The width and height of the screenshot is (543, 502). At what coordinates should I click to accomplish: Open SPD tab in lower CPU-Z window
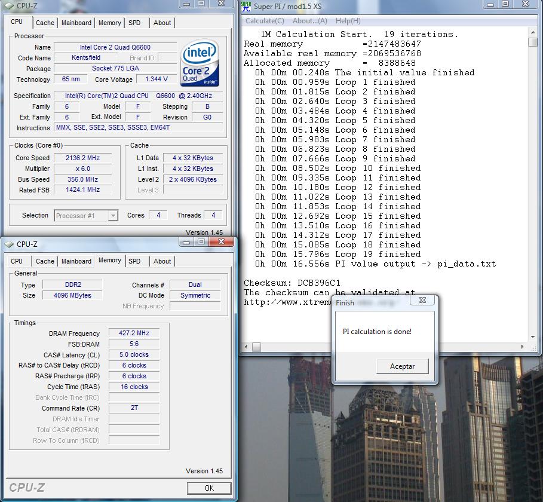coord(134,261)
